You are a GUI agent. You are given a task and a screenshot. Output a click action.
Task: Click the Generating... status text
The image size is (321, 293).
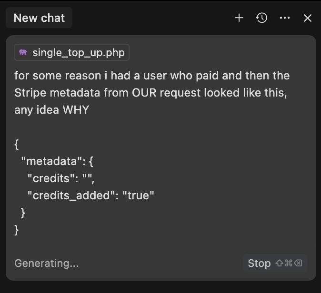(47, 263)
